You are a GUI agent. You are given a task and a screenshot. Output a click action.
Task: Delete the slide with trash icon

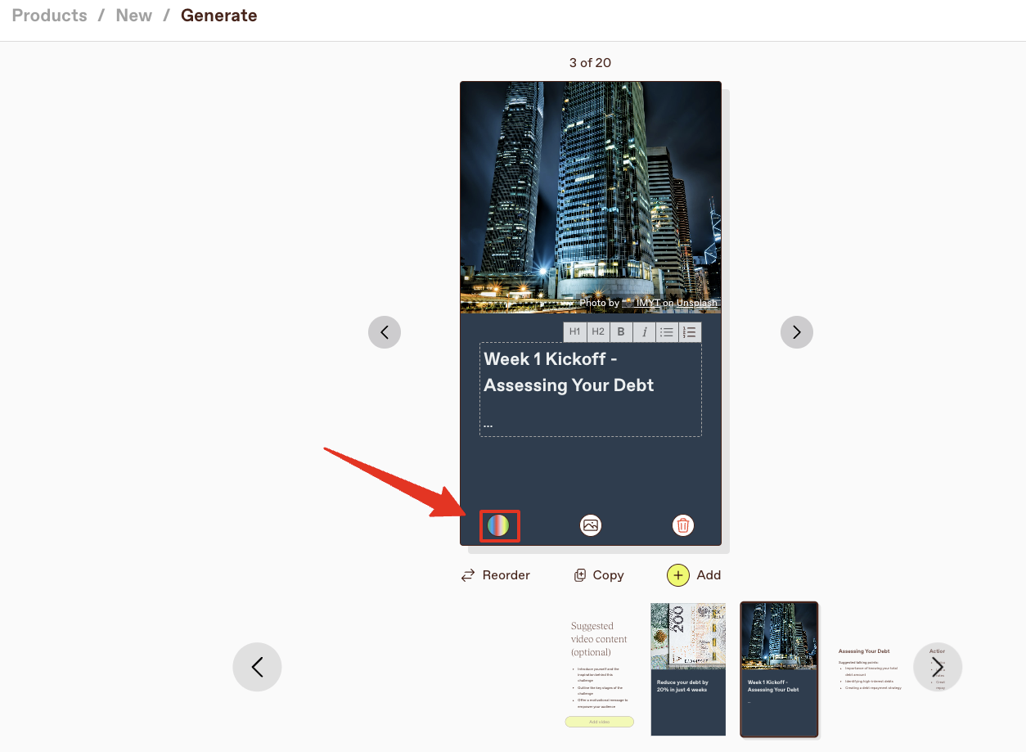683,525
